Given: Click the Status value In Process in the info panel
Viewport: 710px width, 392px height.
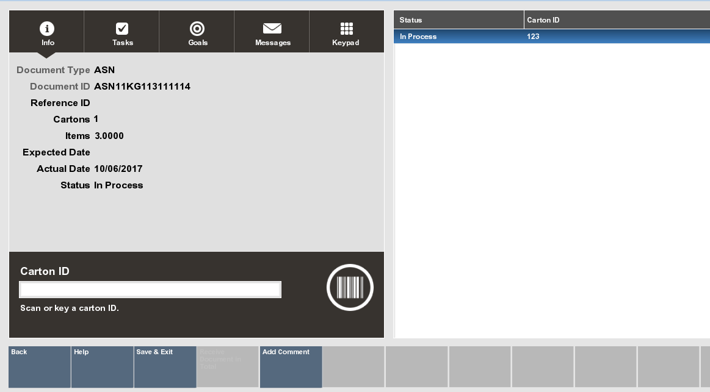Looking at the screenshot, I should pos(118,185).
